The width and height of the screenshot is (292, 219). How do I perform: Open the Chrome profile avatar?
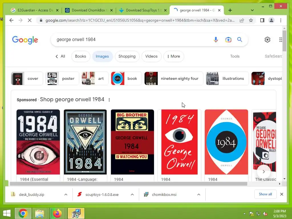pyautogui.click(x=271, y=20)
